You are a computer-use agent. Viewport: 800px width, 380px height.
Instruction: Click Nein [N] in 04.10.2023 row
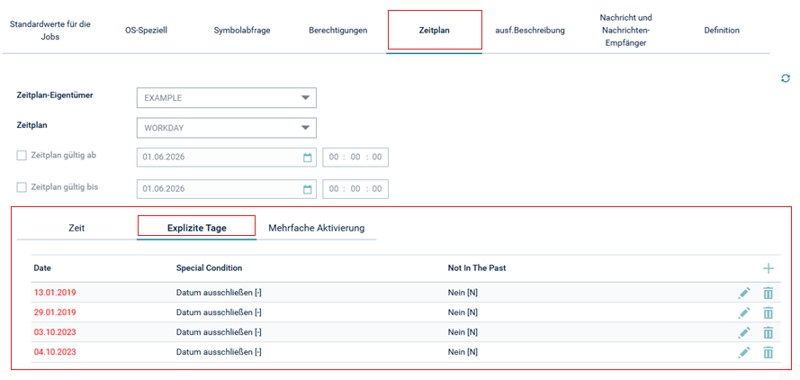click(x=463, y=352)
